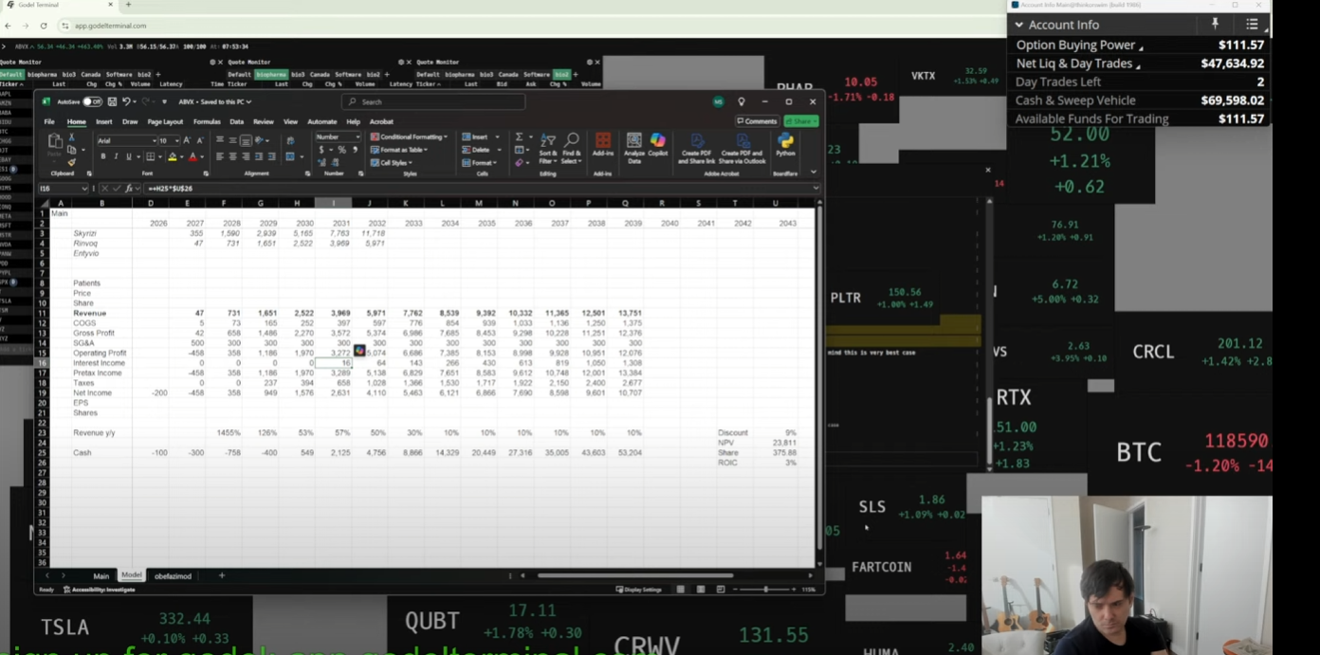Click the Merge & Center icon
Screen dimensions: 1320x655
pos(289,156)
